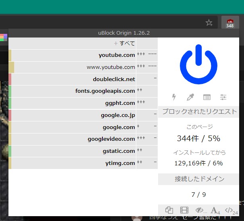
Task: Select the google.com domain row
Action: click(72, 127)
